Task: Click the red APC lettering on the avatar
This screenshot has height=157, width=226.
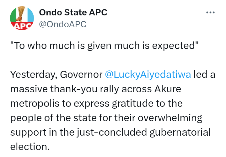Action: (22, 26)
